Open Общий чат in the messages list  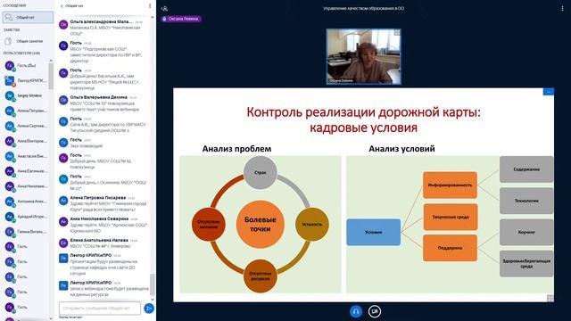point(28,18)
